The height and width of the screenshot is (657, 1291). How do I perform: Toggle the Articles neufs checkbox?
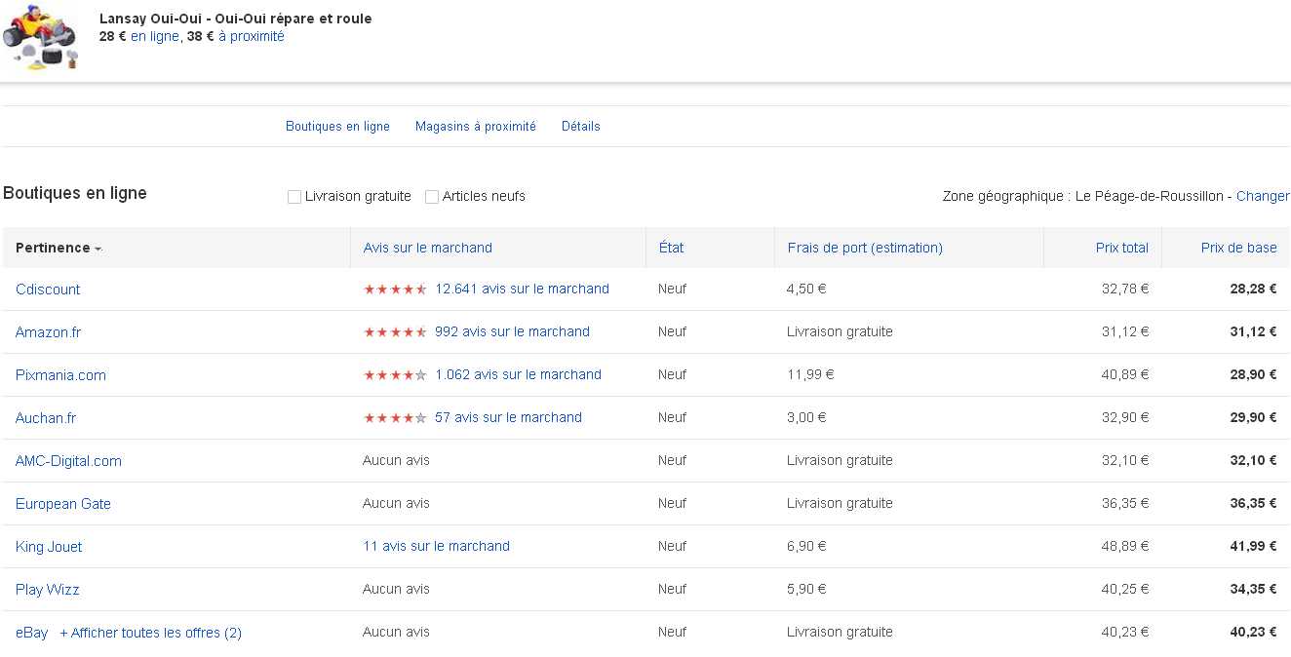click(432, 197)
